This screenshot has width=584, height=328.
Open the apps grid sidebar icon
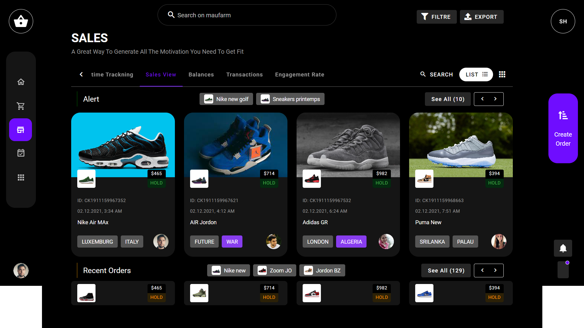point(21,178)
